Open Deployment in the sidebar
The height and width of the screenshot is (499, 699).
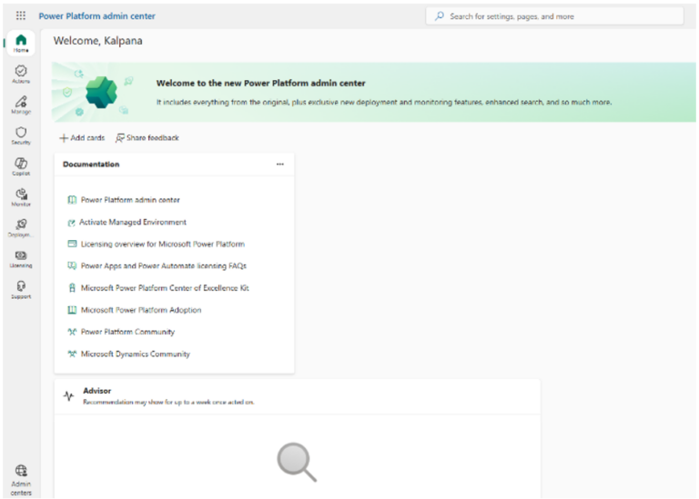(21, 228)
